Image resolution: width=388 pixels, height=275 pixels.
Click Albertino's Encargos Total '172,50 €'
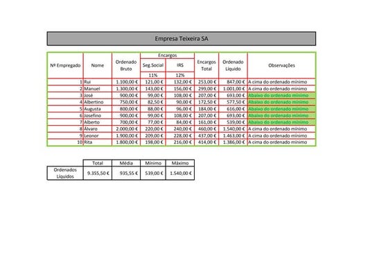click(206, 102)
